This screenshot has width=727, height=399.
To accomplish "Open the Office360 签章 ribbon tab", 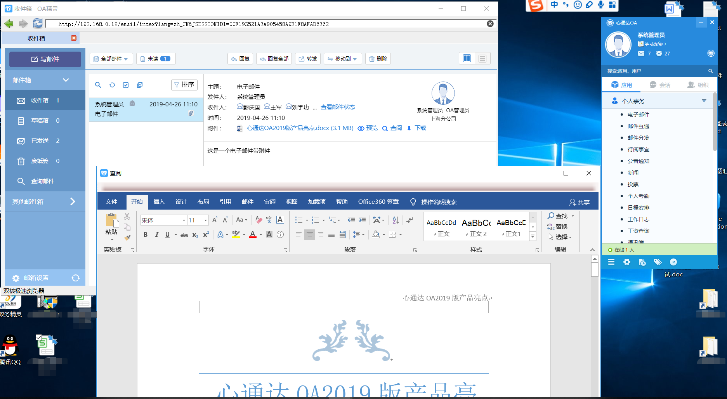I will (378, 202).
